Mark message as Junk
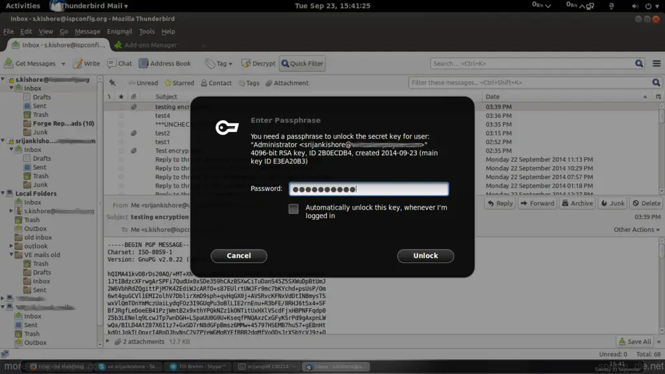Screen dimensions: 665x374 (x=613, y=203)
